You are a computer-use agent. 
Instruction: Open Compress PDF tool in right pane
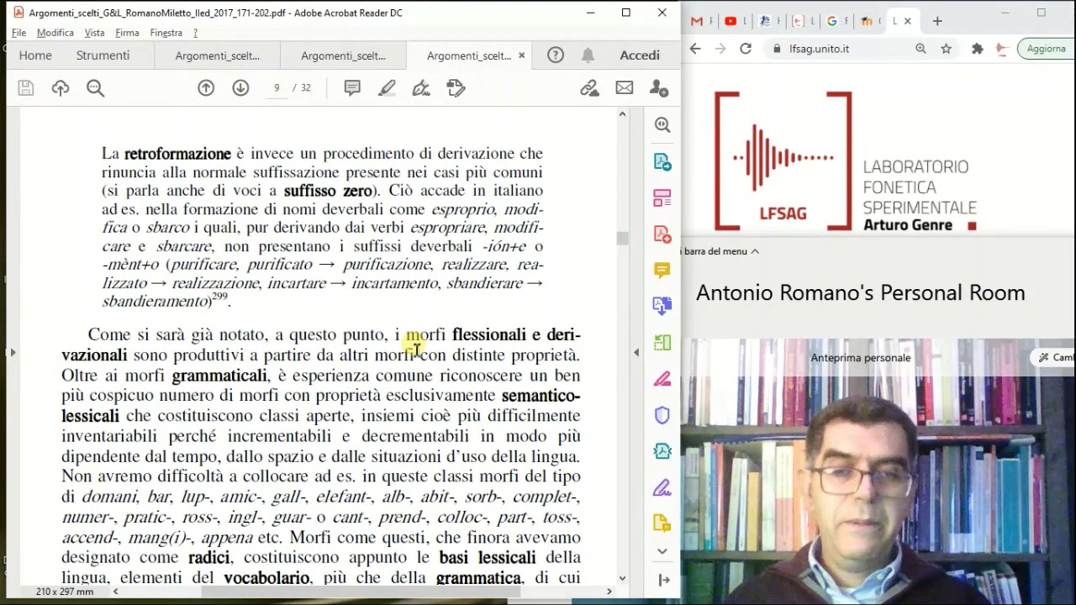pos(662,451)
